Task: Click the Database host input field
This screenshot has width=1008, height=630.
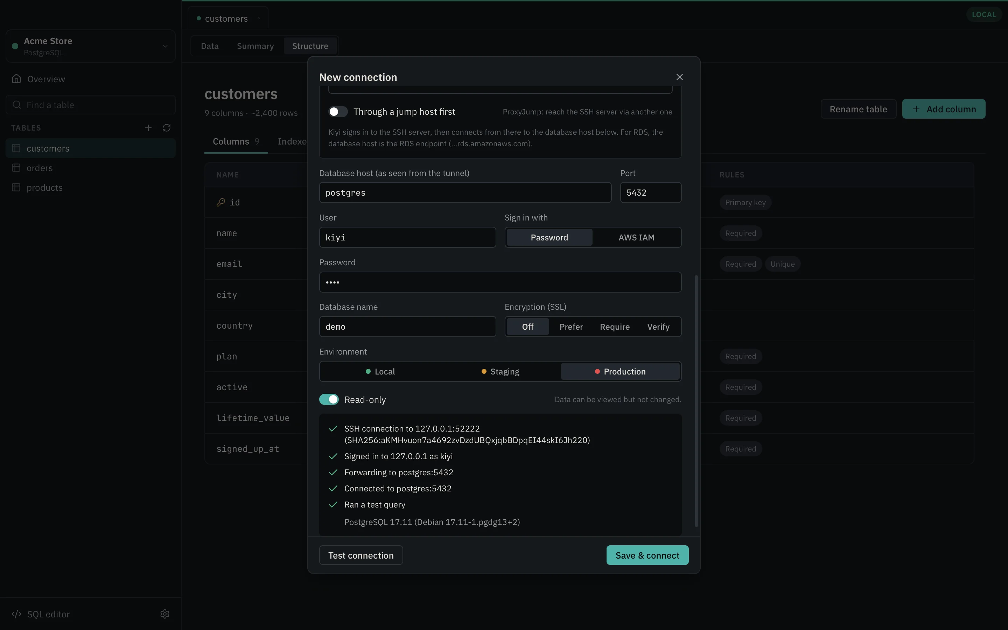Action: click(465, 192)
